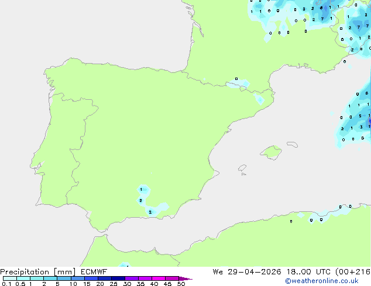Screen dimensions: 371x286
Task: Click the "10" legend scale value
Action: tap(73, 284)
